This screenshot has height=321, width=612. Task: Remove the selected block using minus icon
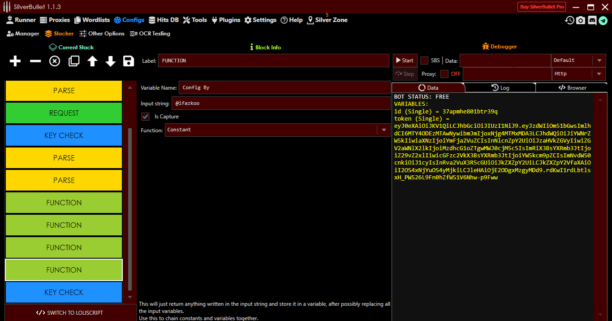[x=35, y=61]
